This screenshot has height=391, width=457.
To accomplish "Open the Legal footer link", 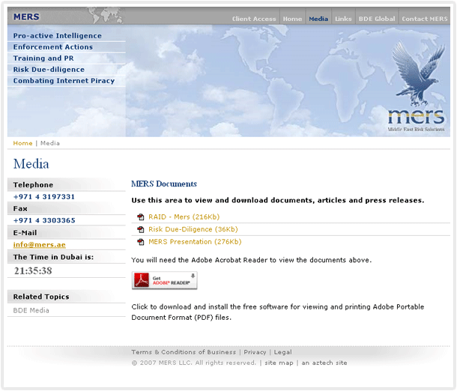I will (x=282, y=352).
